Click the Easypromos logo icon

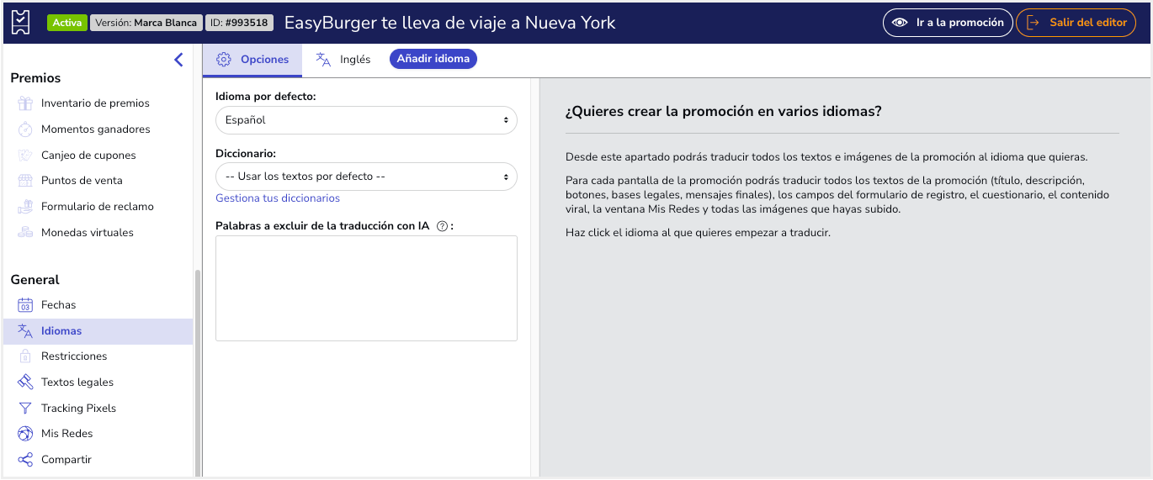[x=22, y=23]
